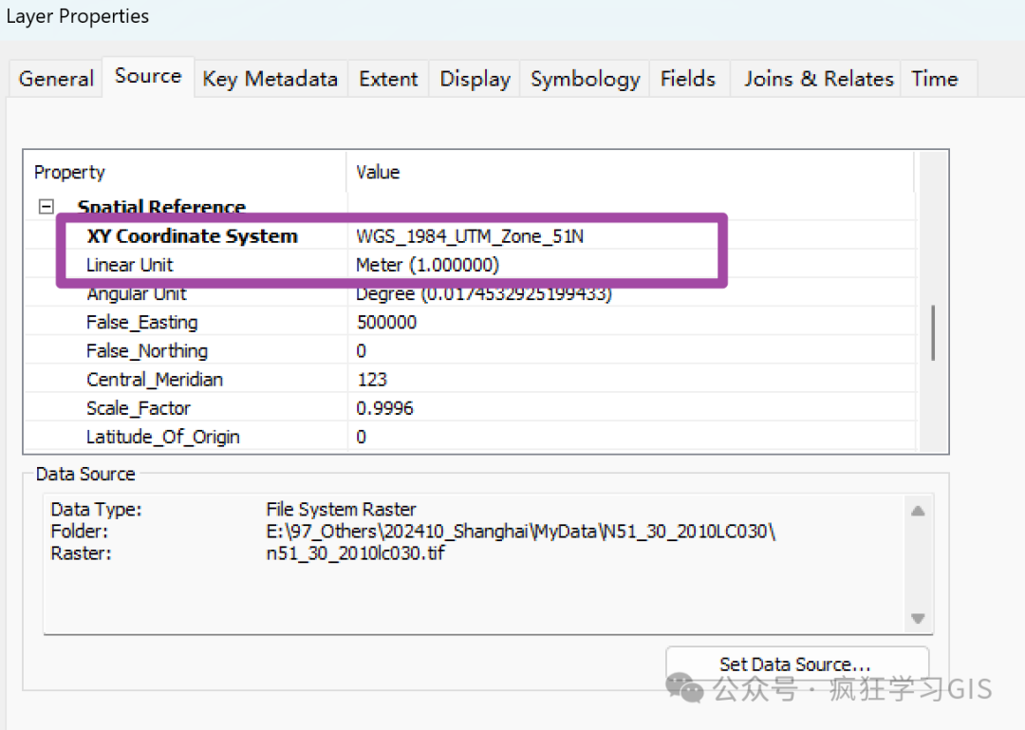
Task: Click the Set Data Source button
Action: coord(795,664)
